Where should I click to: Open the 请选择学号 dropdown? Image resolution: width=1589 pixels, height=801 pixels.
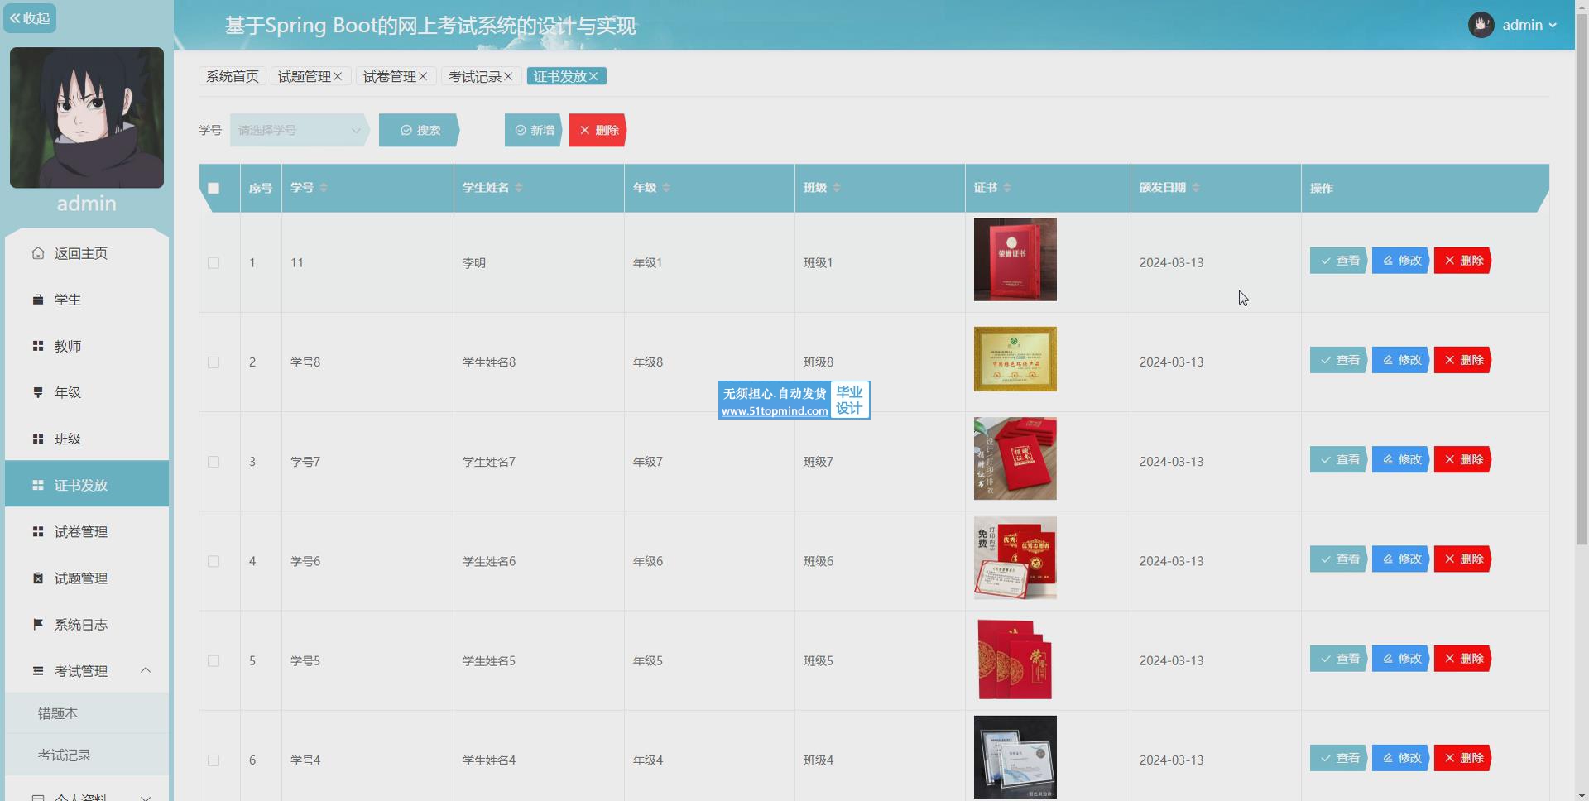299,130
